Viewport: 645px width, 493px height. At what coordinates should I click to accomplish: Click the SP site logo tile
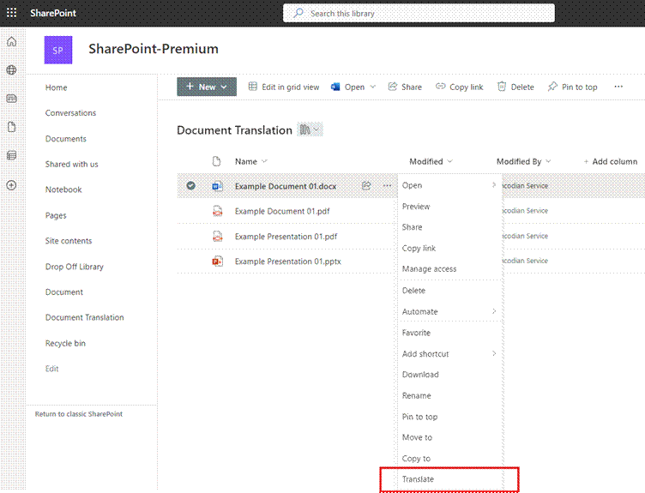pos(58,50)
